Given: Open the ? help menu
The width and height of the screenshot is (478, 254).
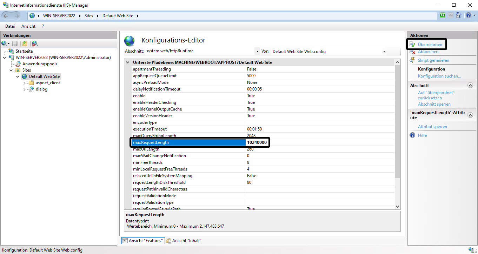Looking at the screenshot, I should 43,26.
